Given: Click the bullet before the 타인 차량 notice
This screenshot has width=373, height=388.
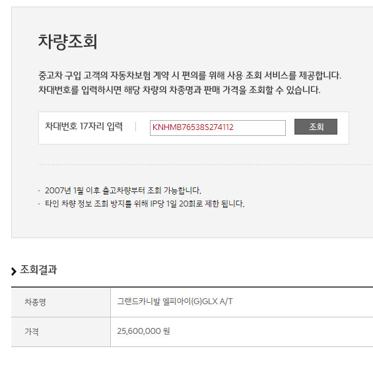Looking at the screenshot, I should [x=39, y=204].
